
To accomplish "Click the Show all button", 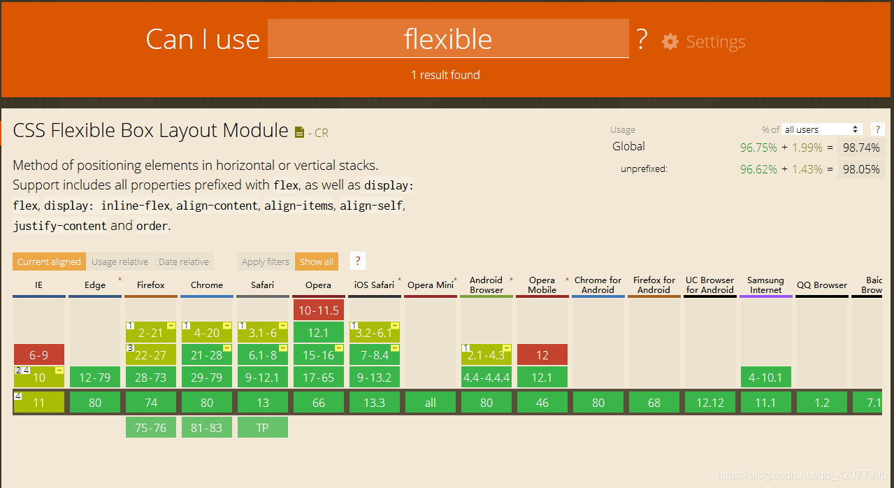I will click(317, 261).
